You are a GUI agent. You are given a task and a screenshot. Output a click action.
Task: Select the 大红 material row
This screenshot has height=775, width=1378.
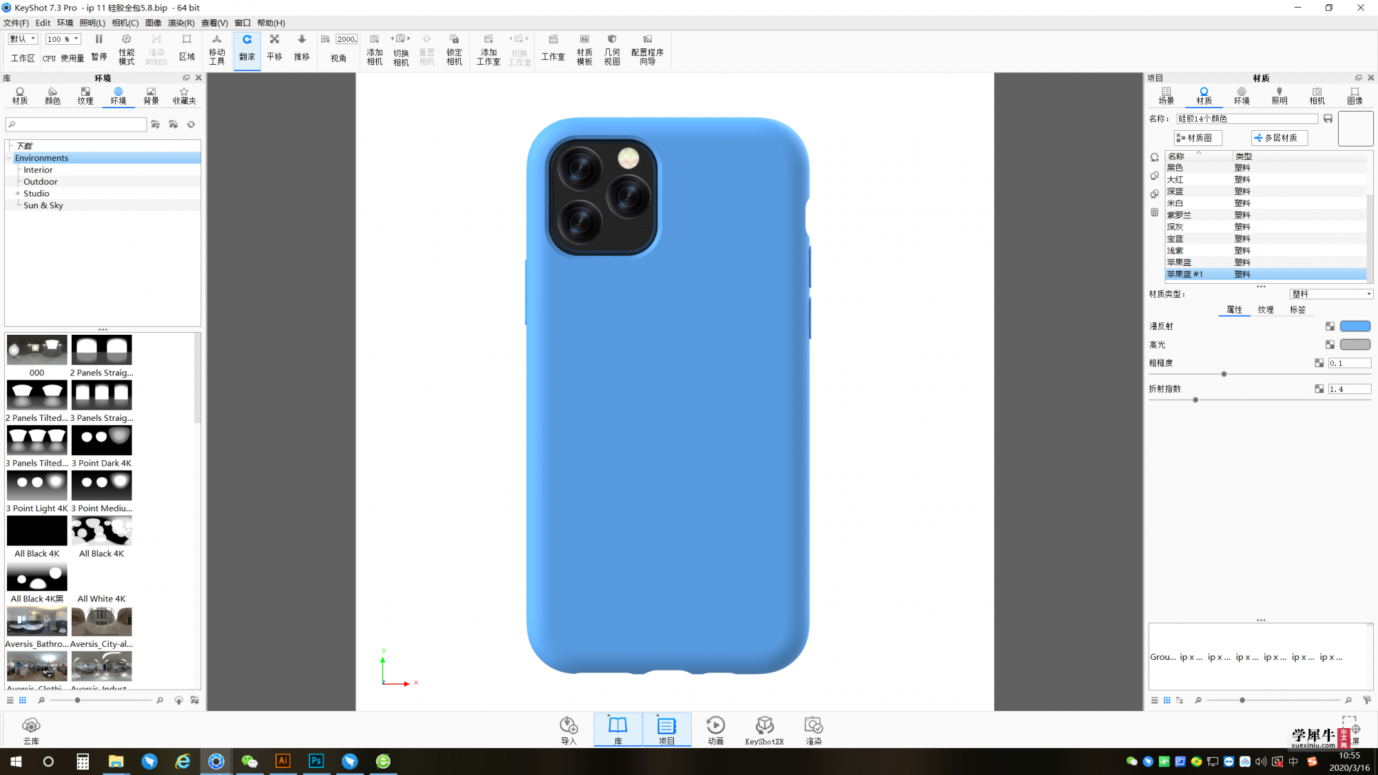[1266, 180]
